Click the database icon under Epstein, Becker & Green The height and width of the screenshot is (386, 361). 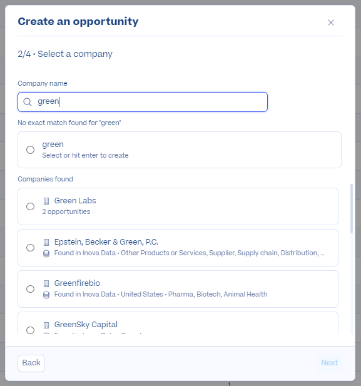46,253
